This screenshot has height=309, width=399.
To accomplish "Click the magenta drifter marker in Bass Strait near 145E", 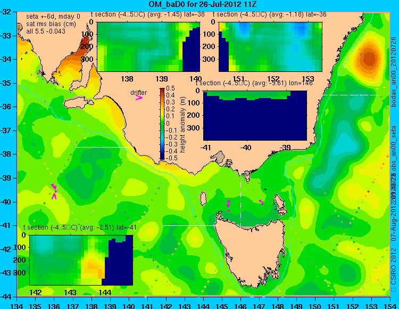I will coord(229,205).
